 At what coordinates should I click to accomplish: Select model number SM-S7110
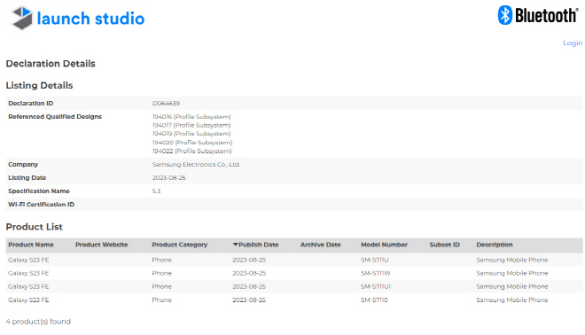(374, 300)
